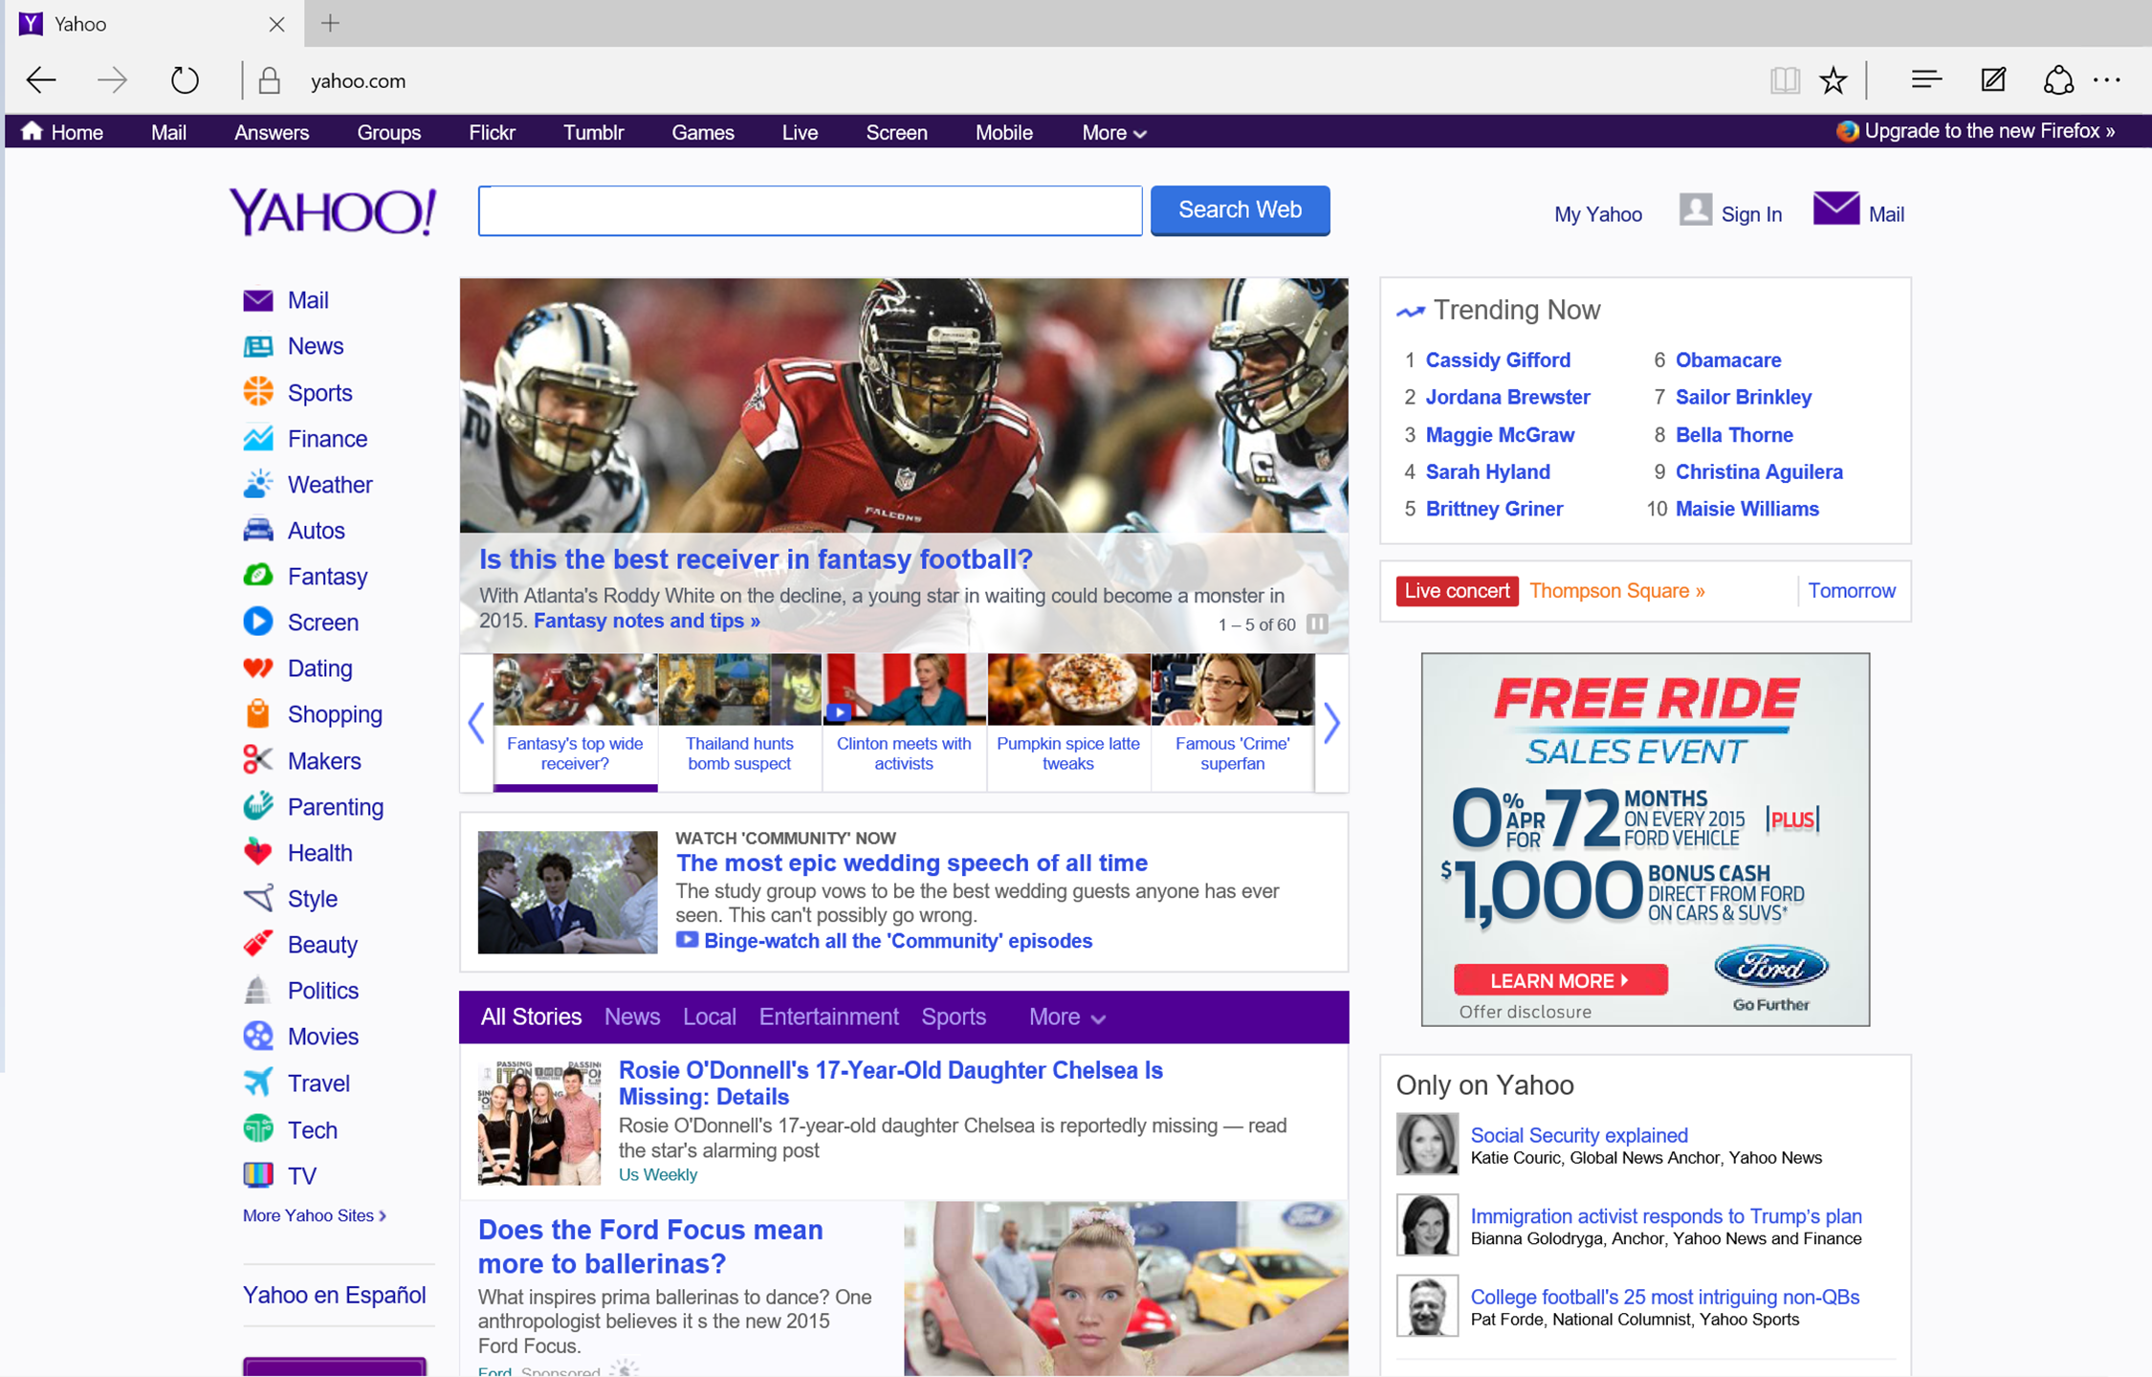The image size is (2152, 1377).
Task: Click the Movies film reel icon
Action: click(x=257, y=1036)
